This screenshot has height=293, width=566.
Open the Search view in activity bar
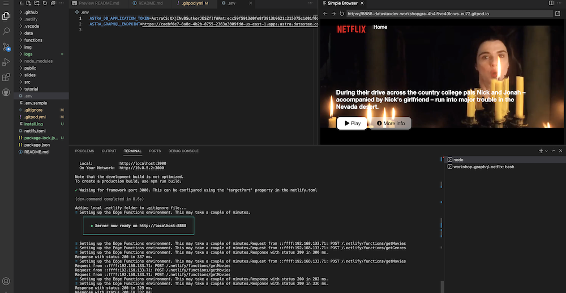coord(6,31)
